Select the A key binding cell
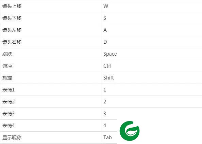202x144 pixels. [152, 30]
